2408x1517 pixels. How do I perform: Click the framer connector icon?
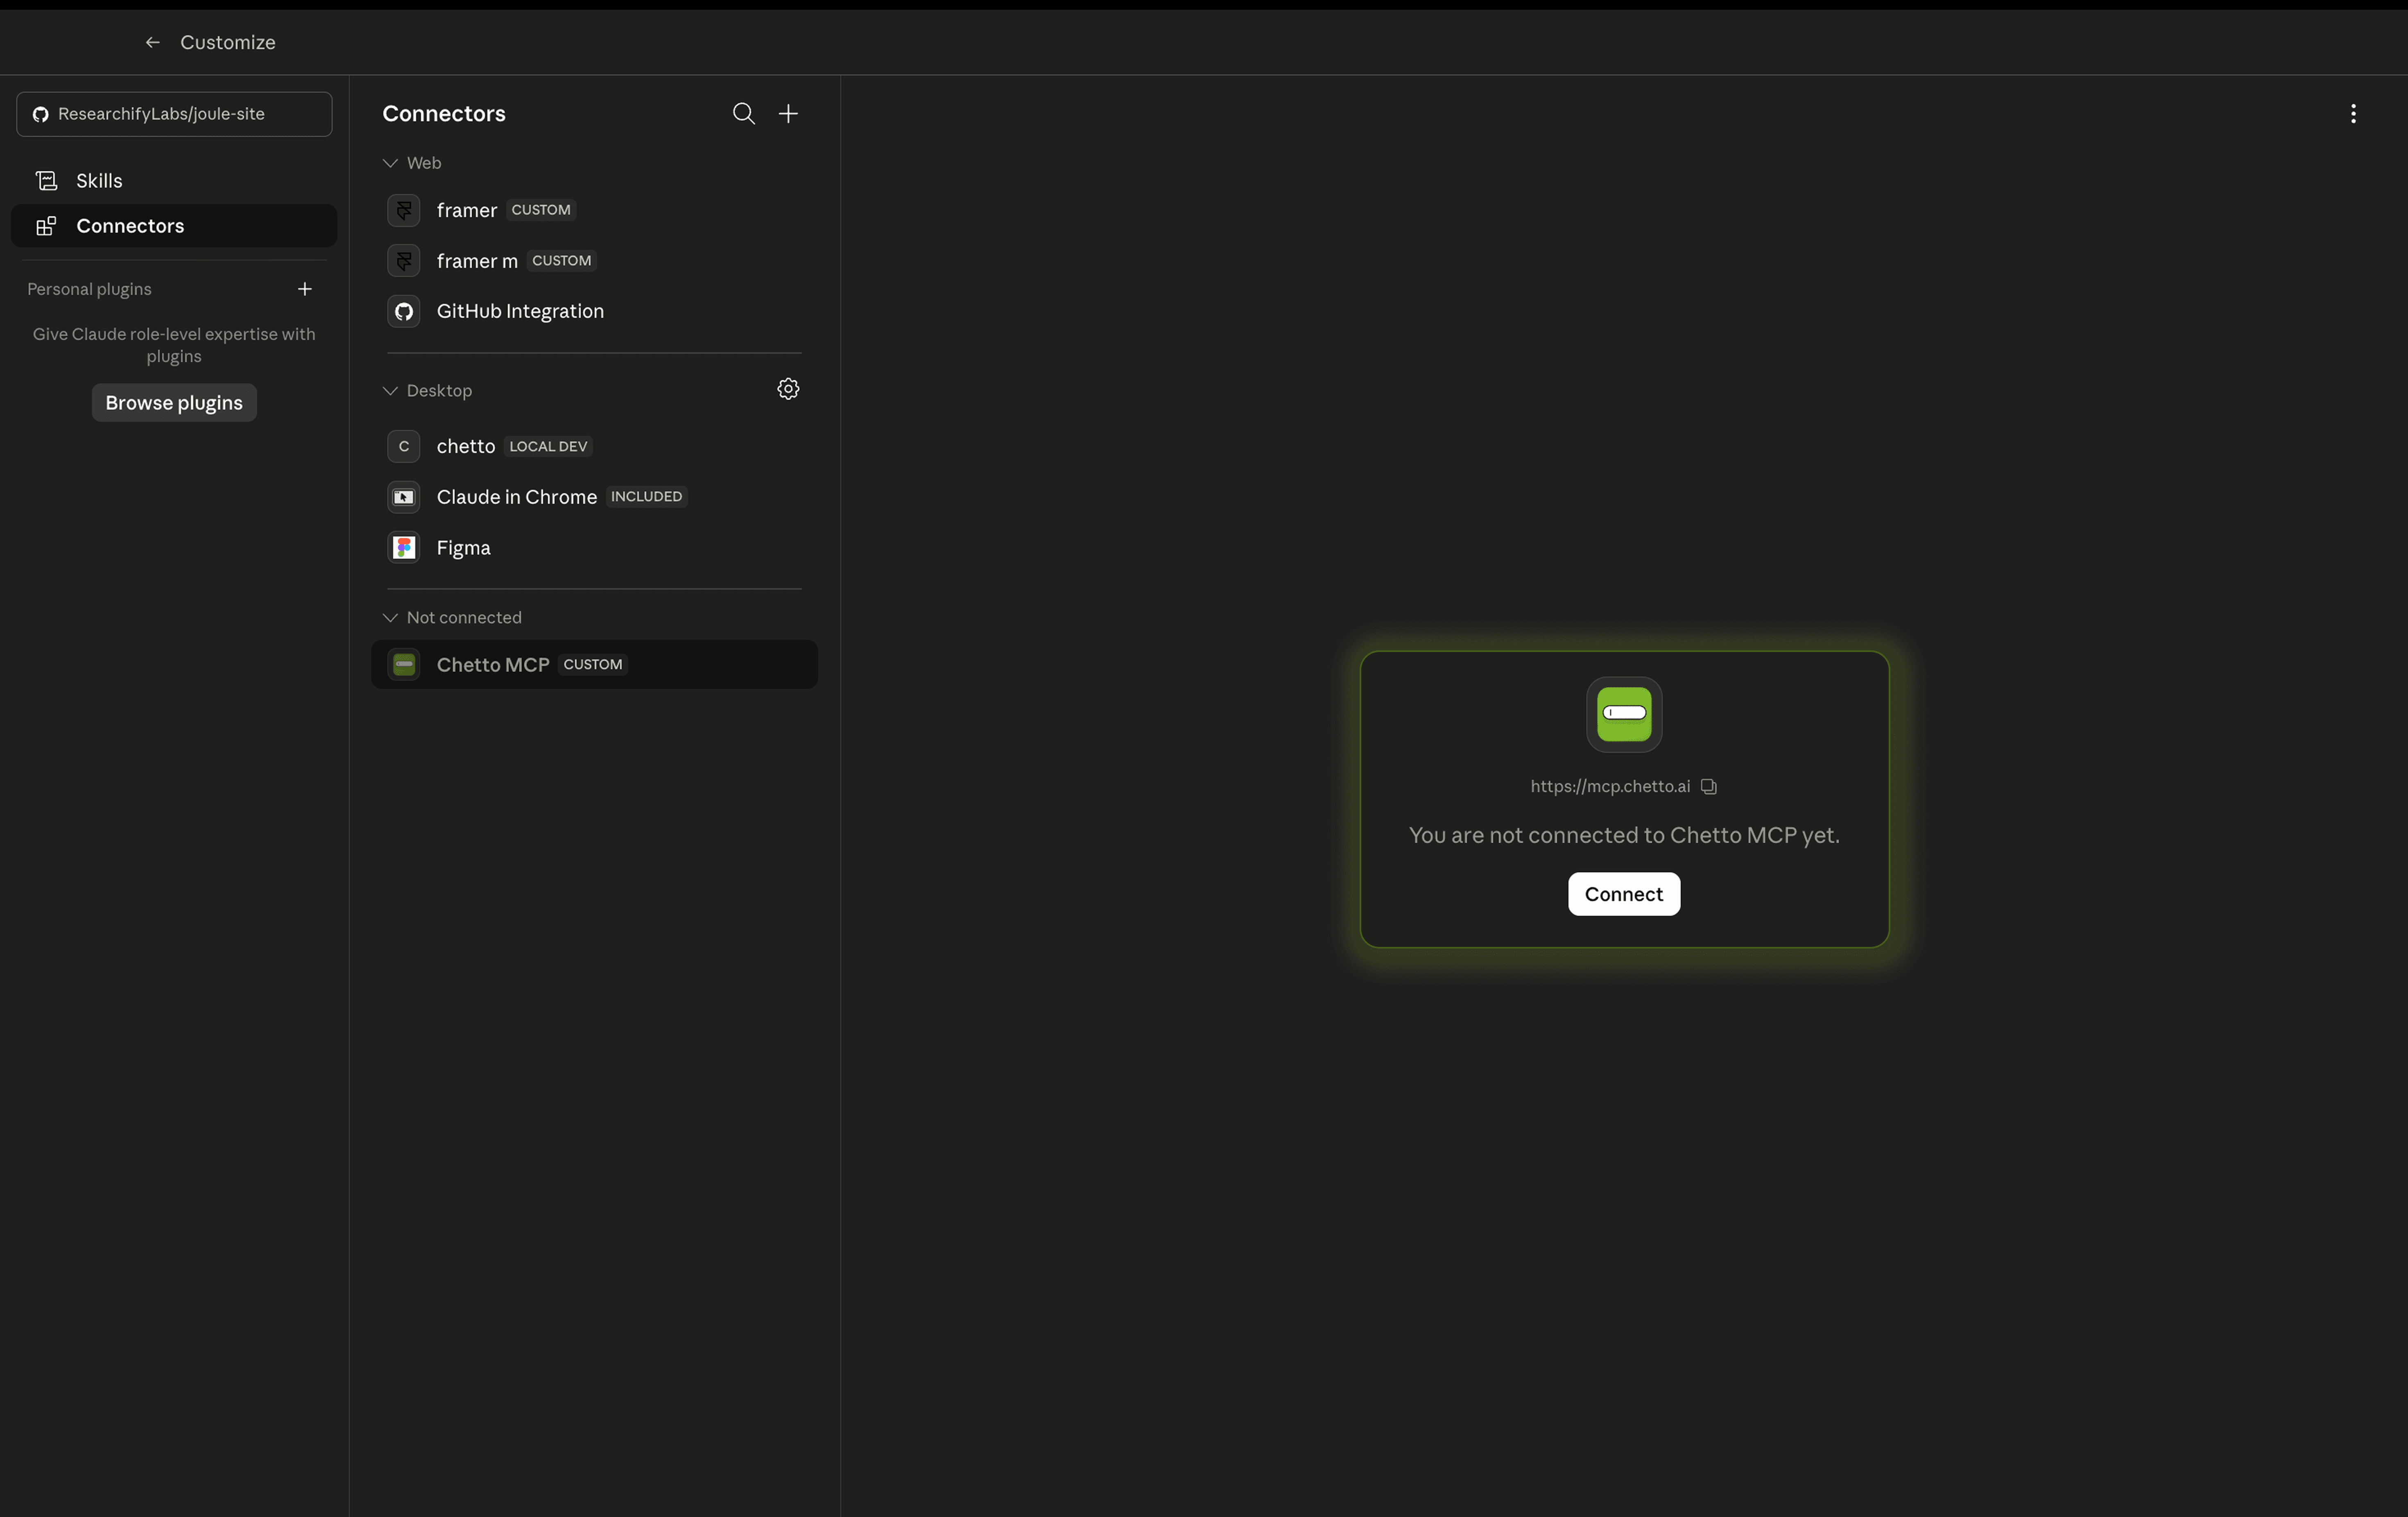[404, 210]
